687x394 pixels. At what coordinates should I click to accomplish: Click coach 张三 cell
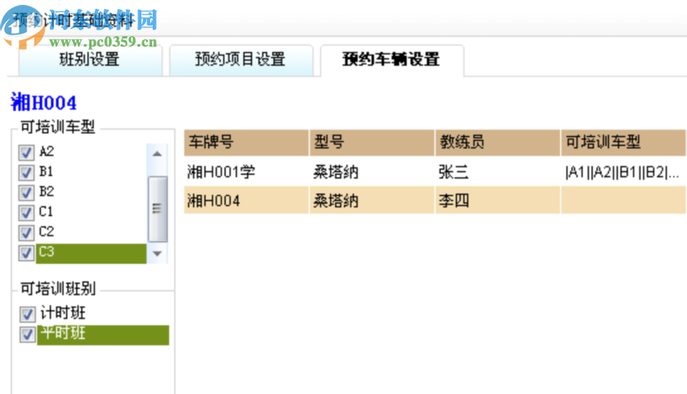click(497, 172)
